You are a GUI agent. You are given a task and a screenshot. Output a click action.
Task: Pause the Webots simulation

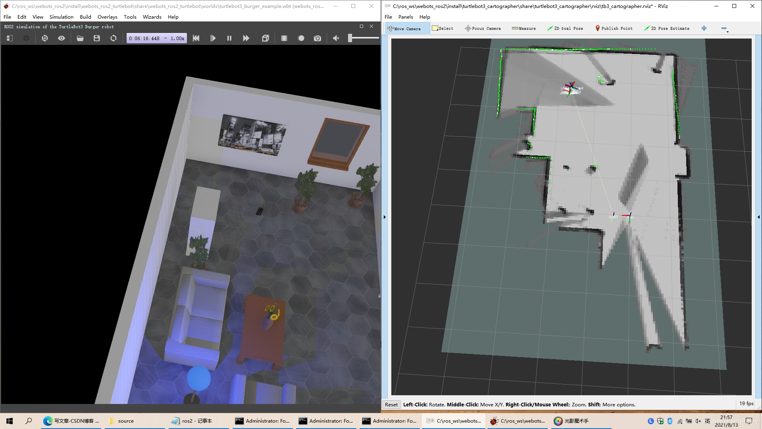pyautogui.click(x=229, y=38)
